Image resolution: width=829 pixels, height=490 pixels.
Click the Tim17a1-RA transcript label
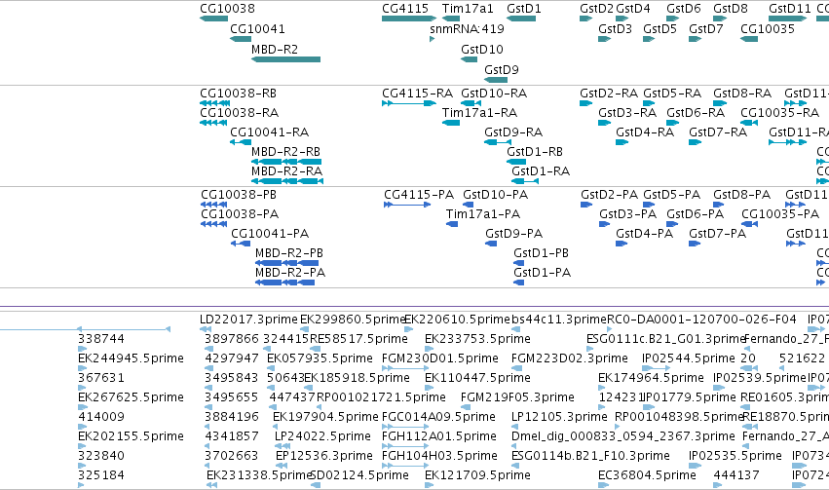(x=480, y=113)
